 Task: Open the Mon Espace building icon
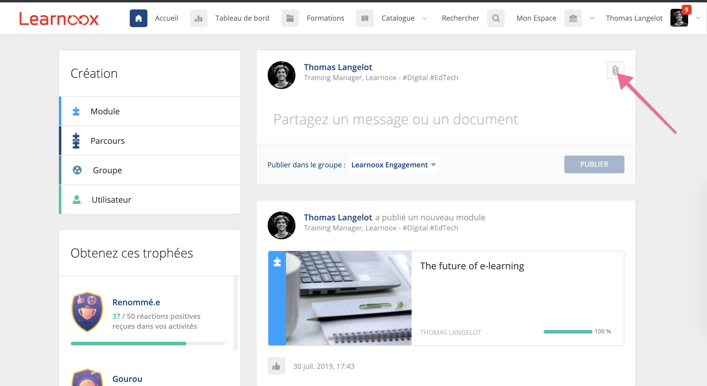(x=573, y=18)
